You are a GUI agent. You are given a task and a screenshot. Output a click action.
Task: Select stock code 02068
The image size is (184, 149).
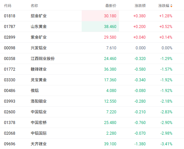click(x=10, y=133)
